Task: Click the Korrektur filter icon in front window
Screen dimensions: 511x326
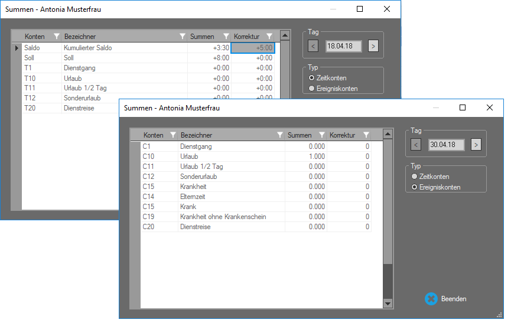Action: (366, 135)
